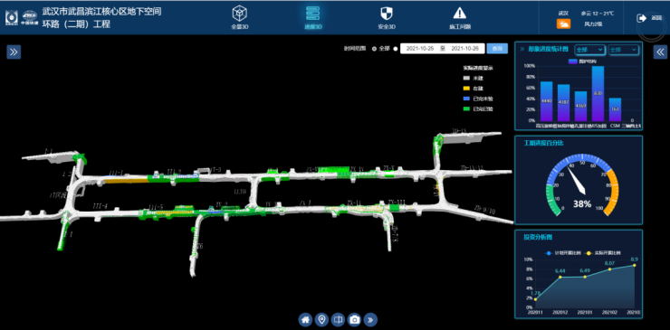Image resolution: width=670 pixels, height=330 pixels.
Task: Click the green 已完已验 legend swatch
Action: tap(466, 108)
